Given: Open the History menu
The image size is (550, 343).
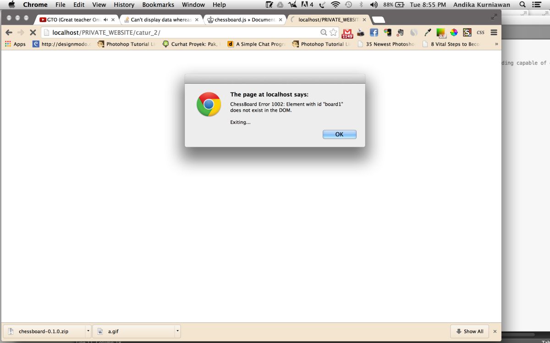Looking at the screenshot, I should [x=124, y=5].
